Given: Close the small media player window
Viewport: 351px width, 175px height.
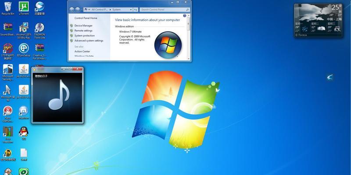Looking at the screenshot, I should pyautogui.click(x=78, y=69).
